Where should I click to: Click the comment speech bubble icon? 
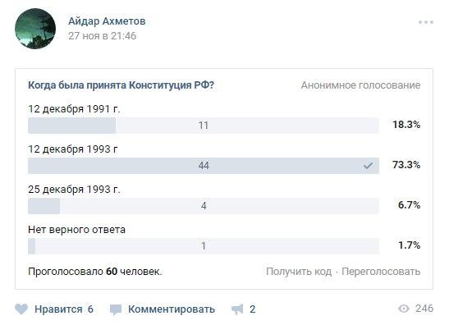click(116, 309)
